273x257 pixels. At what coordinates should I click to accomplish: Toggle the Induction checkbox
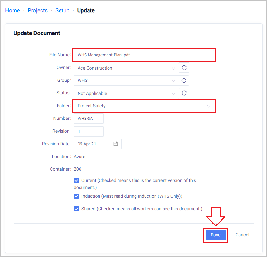pyautogui.click(x=76, y=196)
